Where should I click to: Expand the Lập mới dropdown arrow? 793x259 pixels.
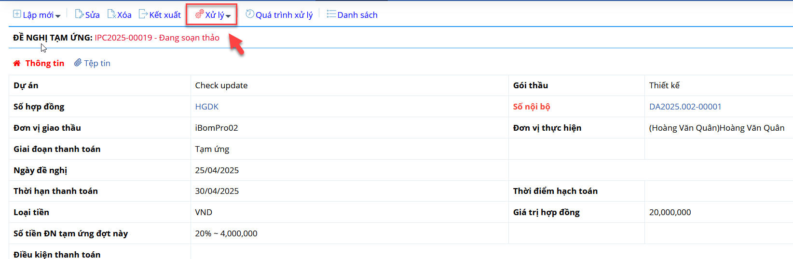pyautogui.click(x=58, y=16)
